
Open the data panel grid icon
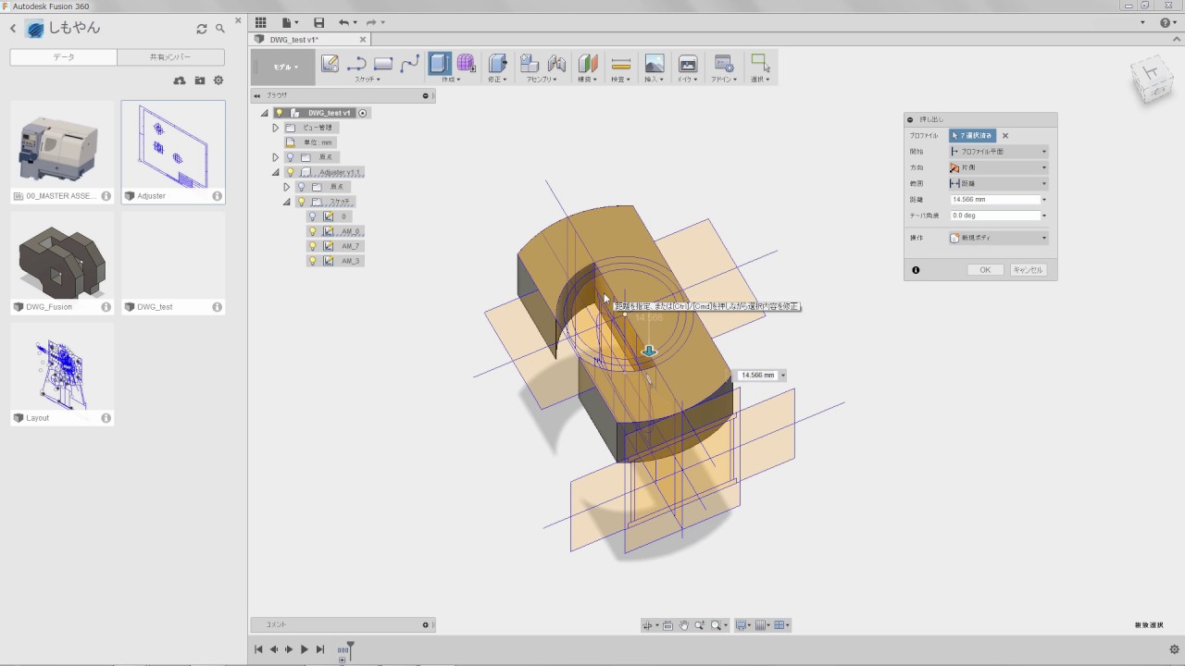(260, 22)
